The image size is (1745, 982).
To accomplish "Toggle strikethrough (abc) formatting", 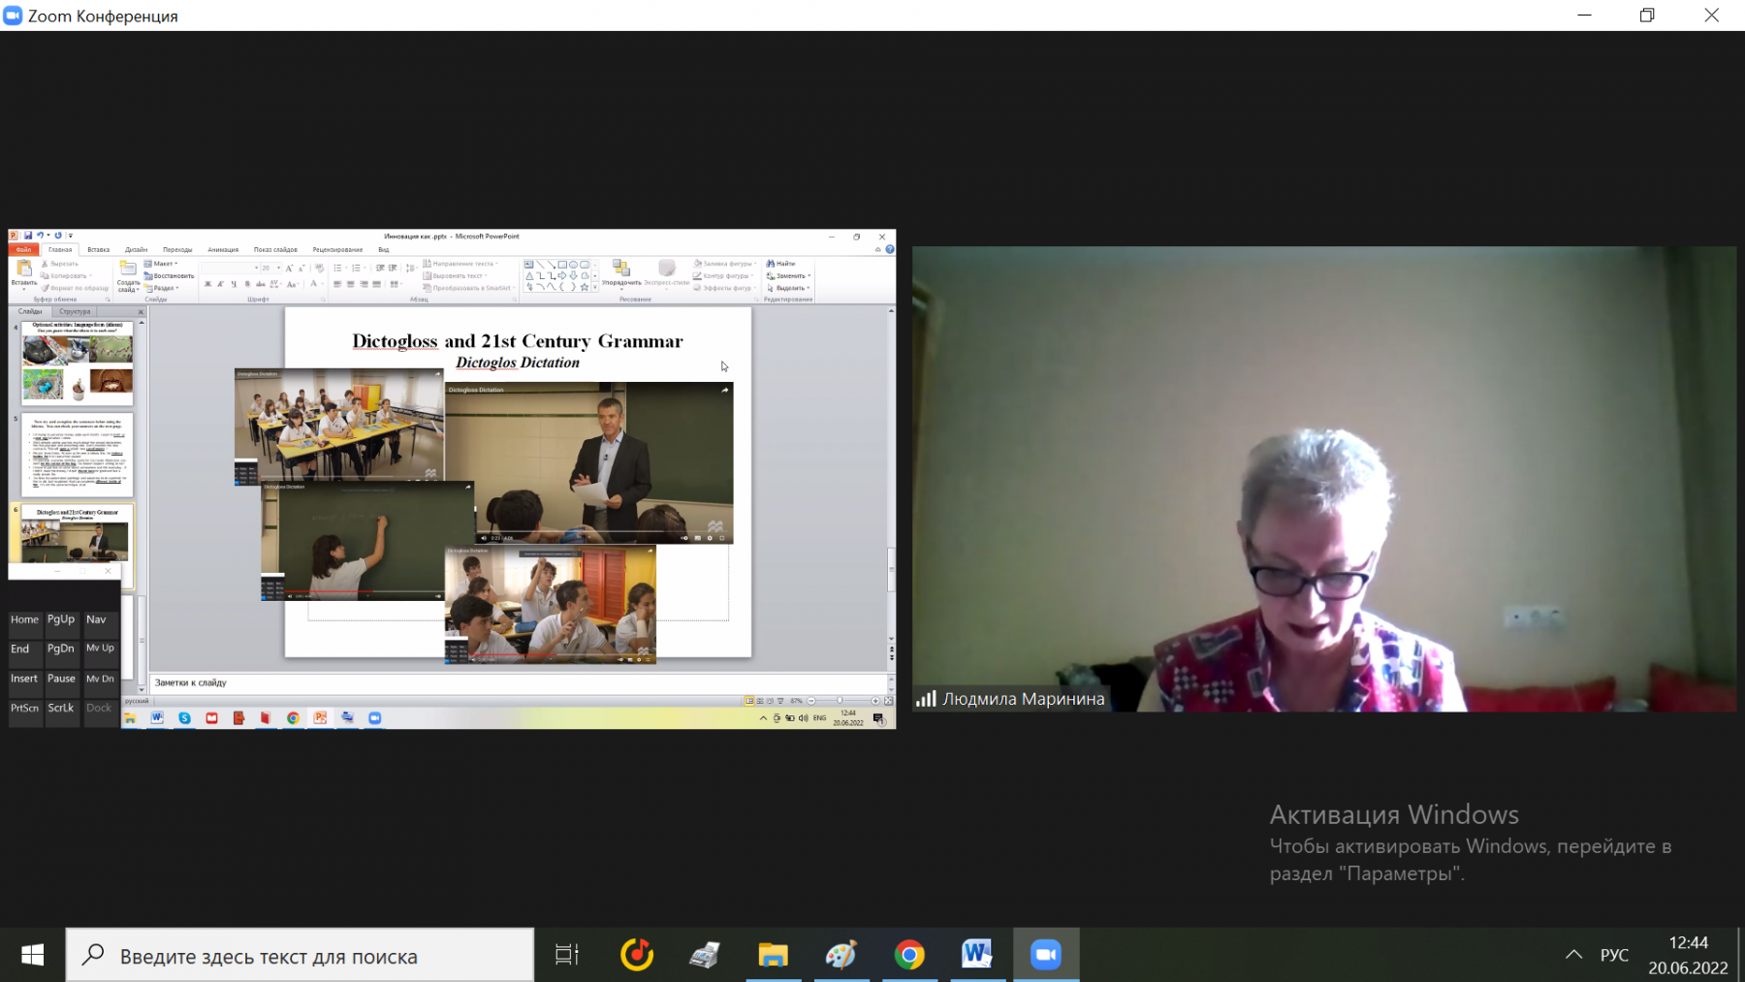I will (260, 284).
